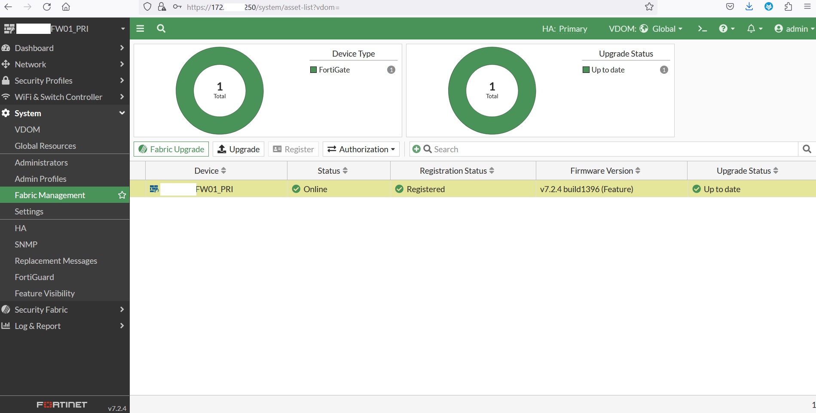Open the global search magnifier in header
Image resolution: width=816 pixels, height=413 pixels.
point(161,28)
